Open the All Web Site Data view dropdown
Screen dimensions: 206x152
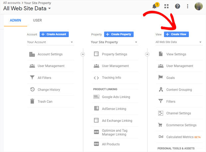coord(178,42)
